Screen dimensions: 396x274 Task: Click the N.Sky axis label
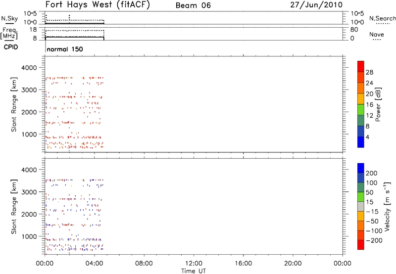click(9, 18)
